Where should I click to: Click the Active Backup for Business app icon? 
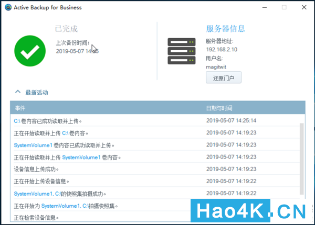[x=8, y=7]
